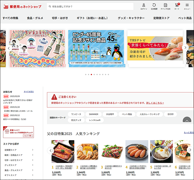The height and width of the screenshot is (180, 194).
Task: Select the ペット用品 keyword chip
Action: click(x=127, y=114)
